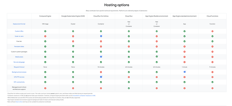232x106 pixels.
Task: Click the red cross for Custom URLs under Cloud Functions
Action: [212, 31]
